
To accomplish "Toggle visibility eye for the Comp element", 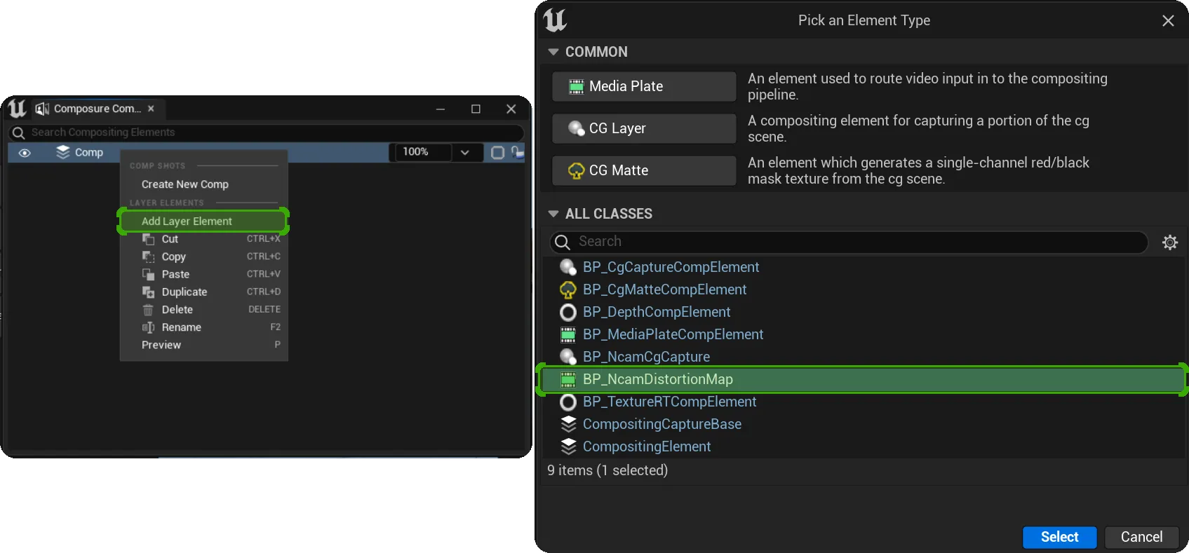I will pos(25,153).
